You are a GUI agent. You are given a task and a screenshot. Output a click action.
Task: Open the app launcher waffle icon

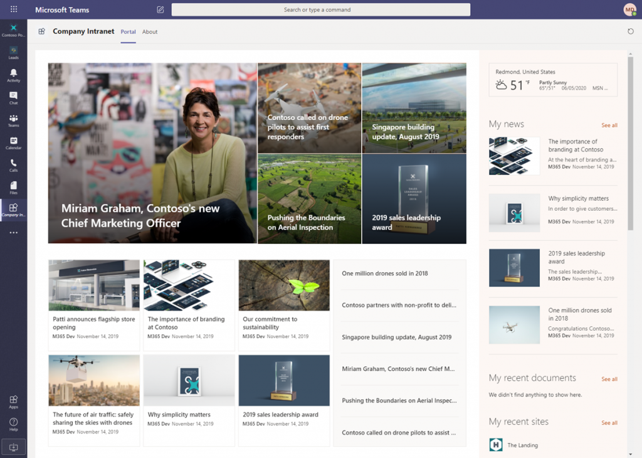pos(14,9)
